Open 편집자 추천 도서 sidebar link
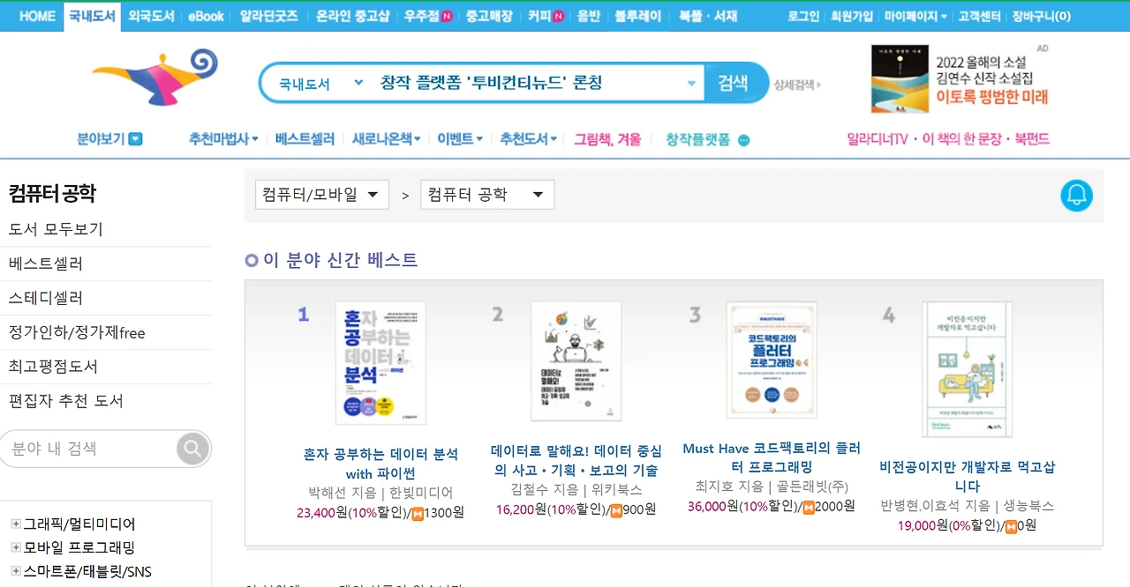The width and height of the screenshot is (1130, 587). (x=66, y=401)
